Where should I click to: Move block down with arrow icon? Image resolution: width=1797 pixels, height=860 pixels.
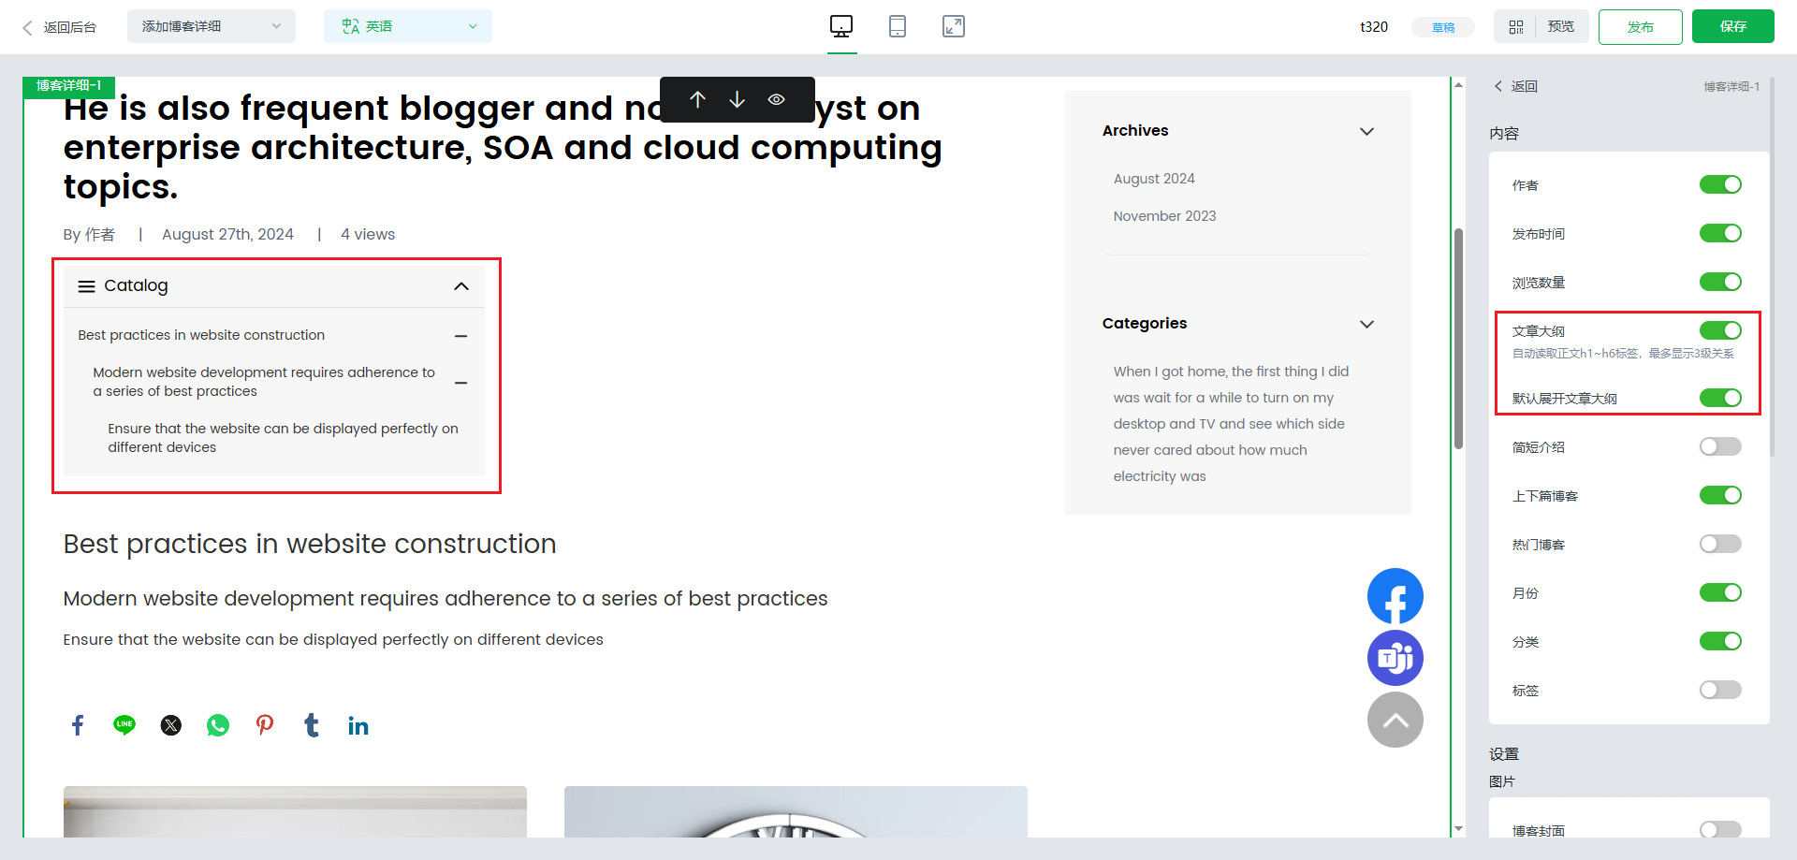[x=737, y=99]
